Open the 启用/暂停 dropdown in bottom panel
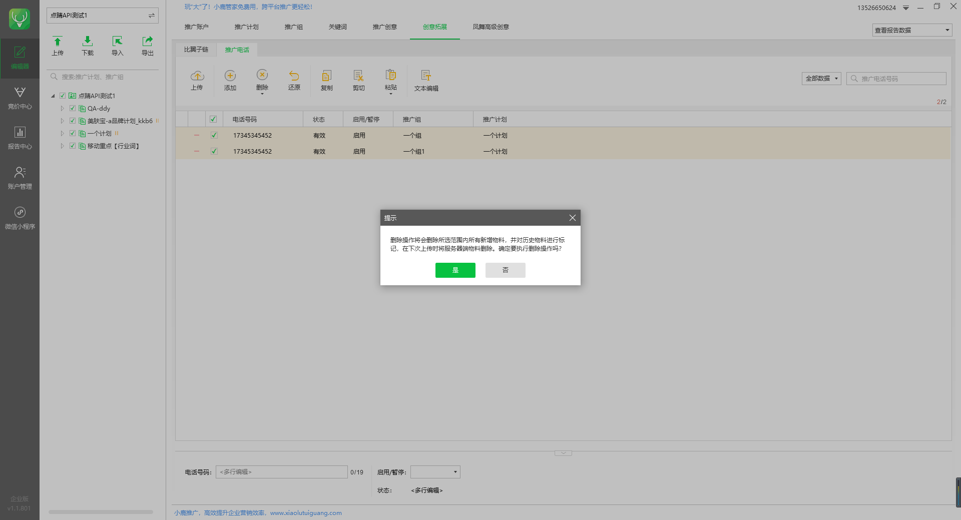The image size is (961, 520). pyautogui.click(x=435, y=472)
